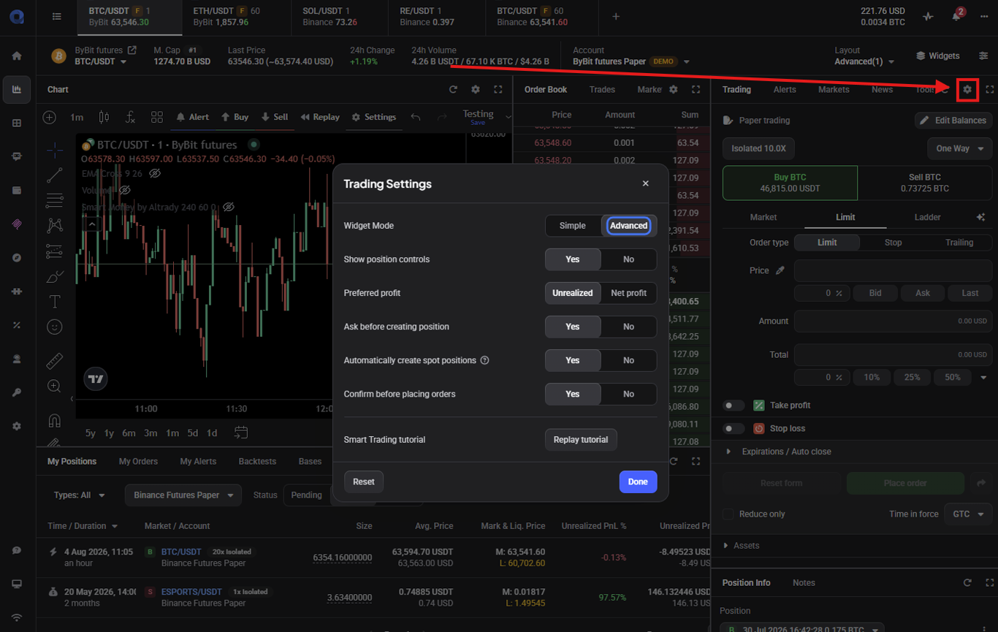Click the Edit Balances button
The height and width of the screenshot is (632, 998).
pyautogui.click(x=953, y=121)
